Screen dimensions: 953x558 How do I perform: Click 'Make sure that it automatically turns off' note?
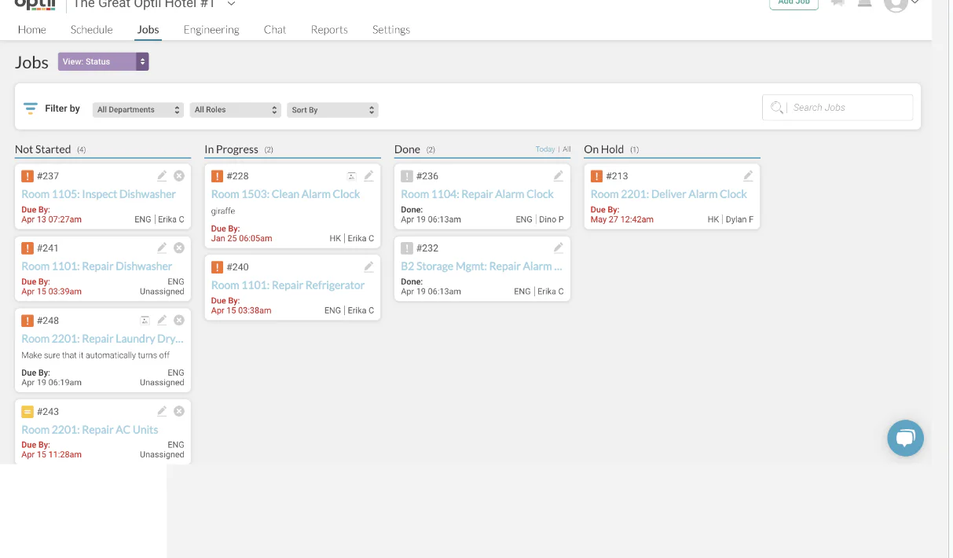click(x=96, y=355)
